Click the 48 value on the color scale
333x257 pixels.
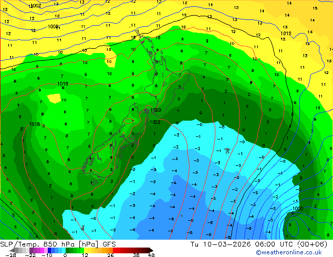pos(151,255)
